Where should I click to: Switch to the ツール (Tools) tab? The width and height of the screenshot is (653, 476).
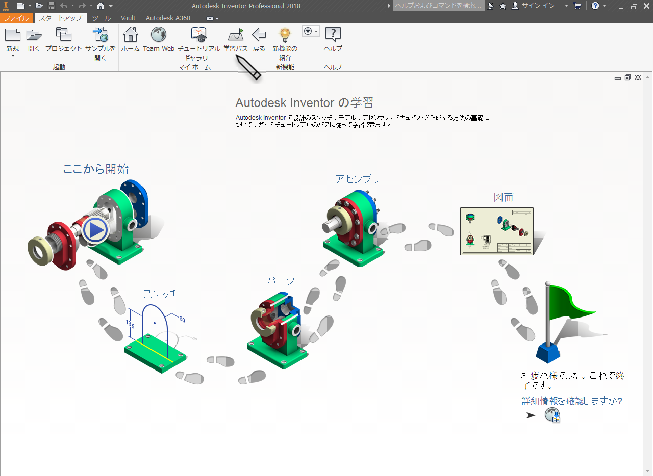click(x=102, y=18)
